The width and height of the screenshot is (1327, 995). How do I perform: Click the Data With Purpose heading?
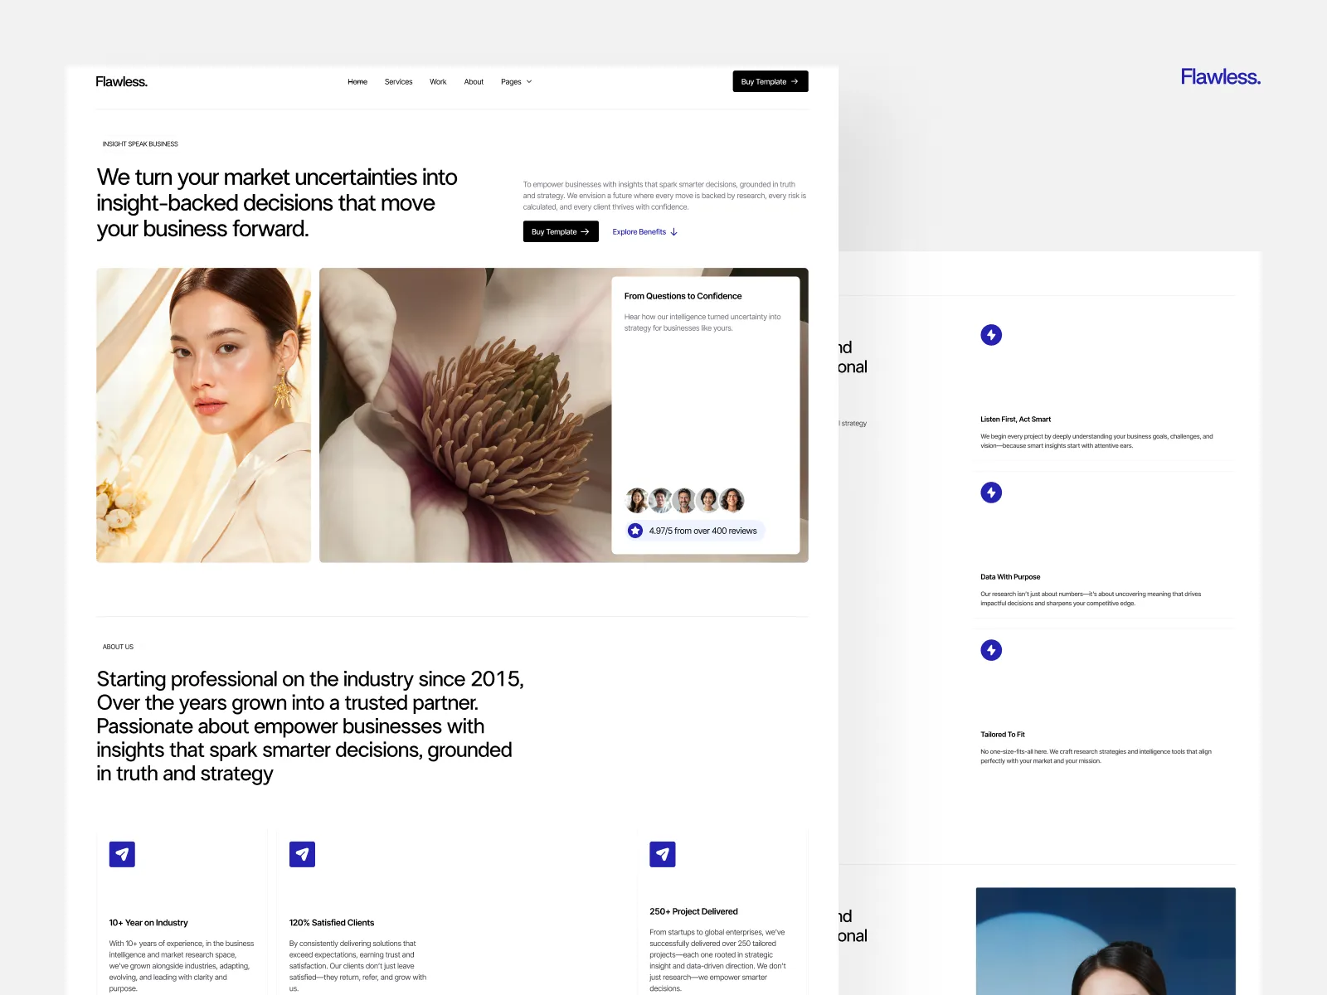[x=1010, y=577]
